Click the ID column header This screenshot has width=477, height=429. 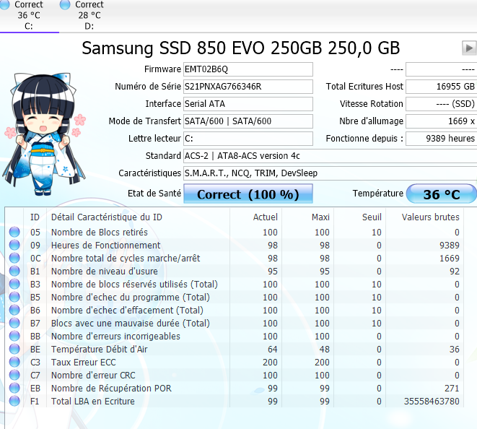[35, 217]
